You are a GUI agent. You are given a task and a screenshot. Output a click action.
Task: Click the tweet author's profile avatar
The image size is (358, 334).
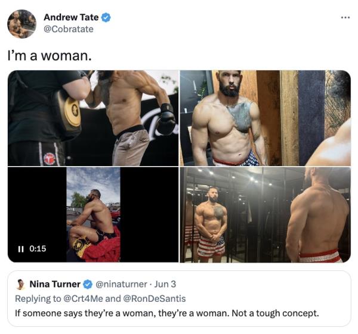(x=21, y=24)
